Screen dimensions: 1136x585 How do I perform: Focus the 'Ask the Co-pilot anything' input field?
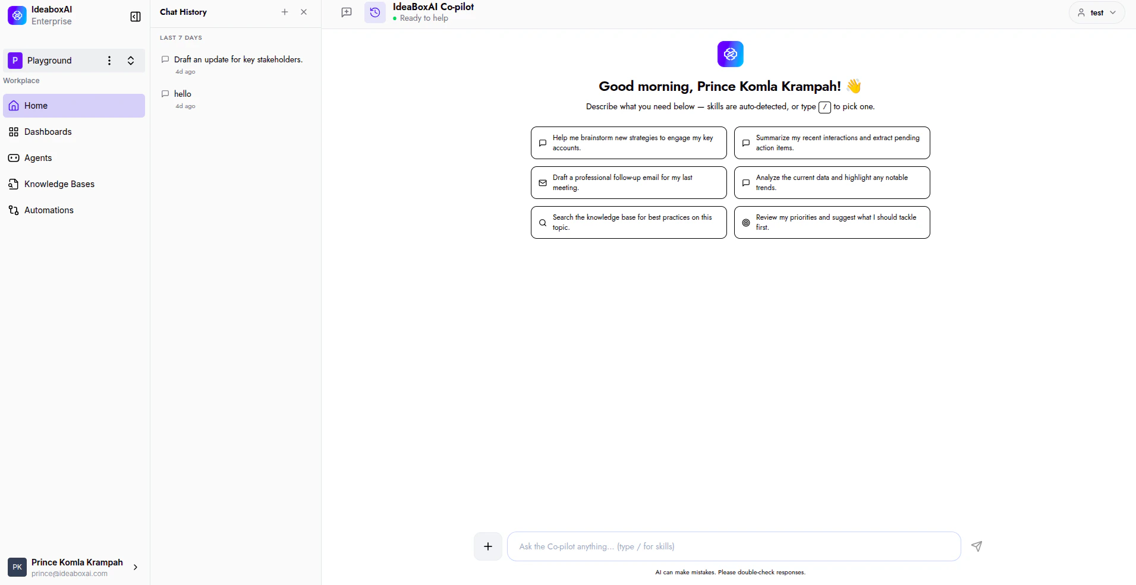[x=734, y=546]
